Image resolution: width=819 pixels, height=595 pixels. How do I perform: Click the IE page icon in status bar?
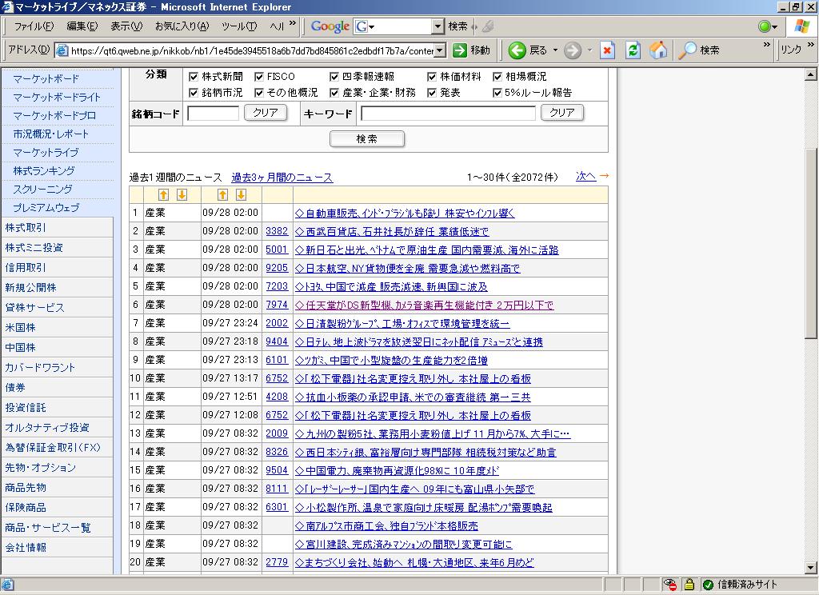[8, 585]
